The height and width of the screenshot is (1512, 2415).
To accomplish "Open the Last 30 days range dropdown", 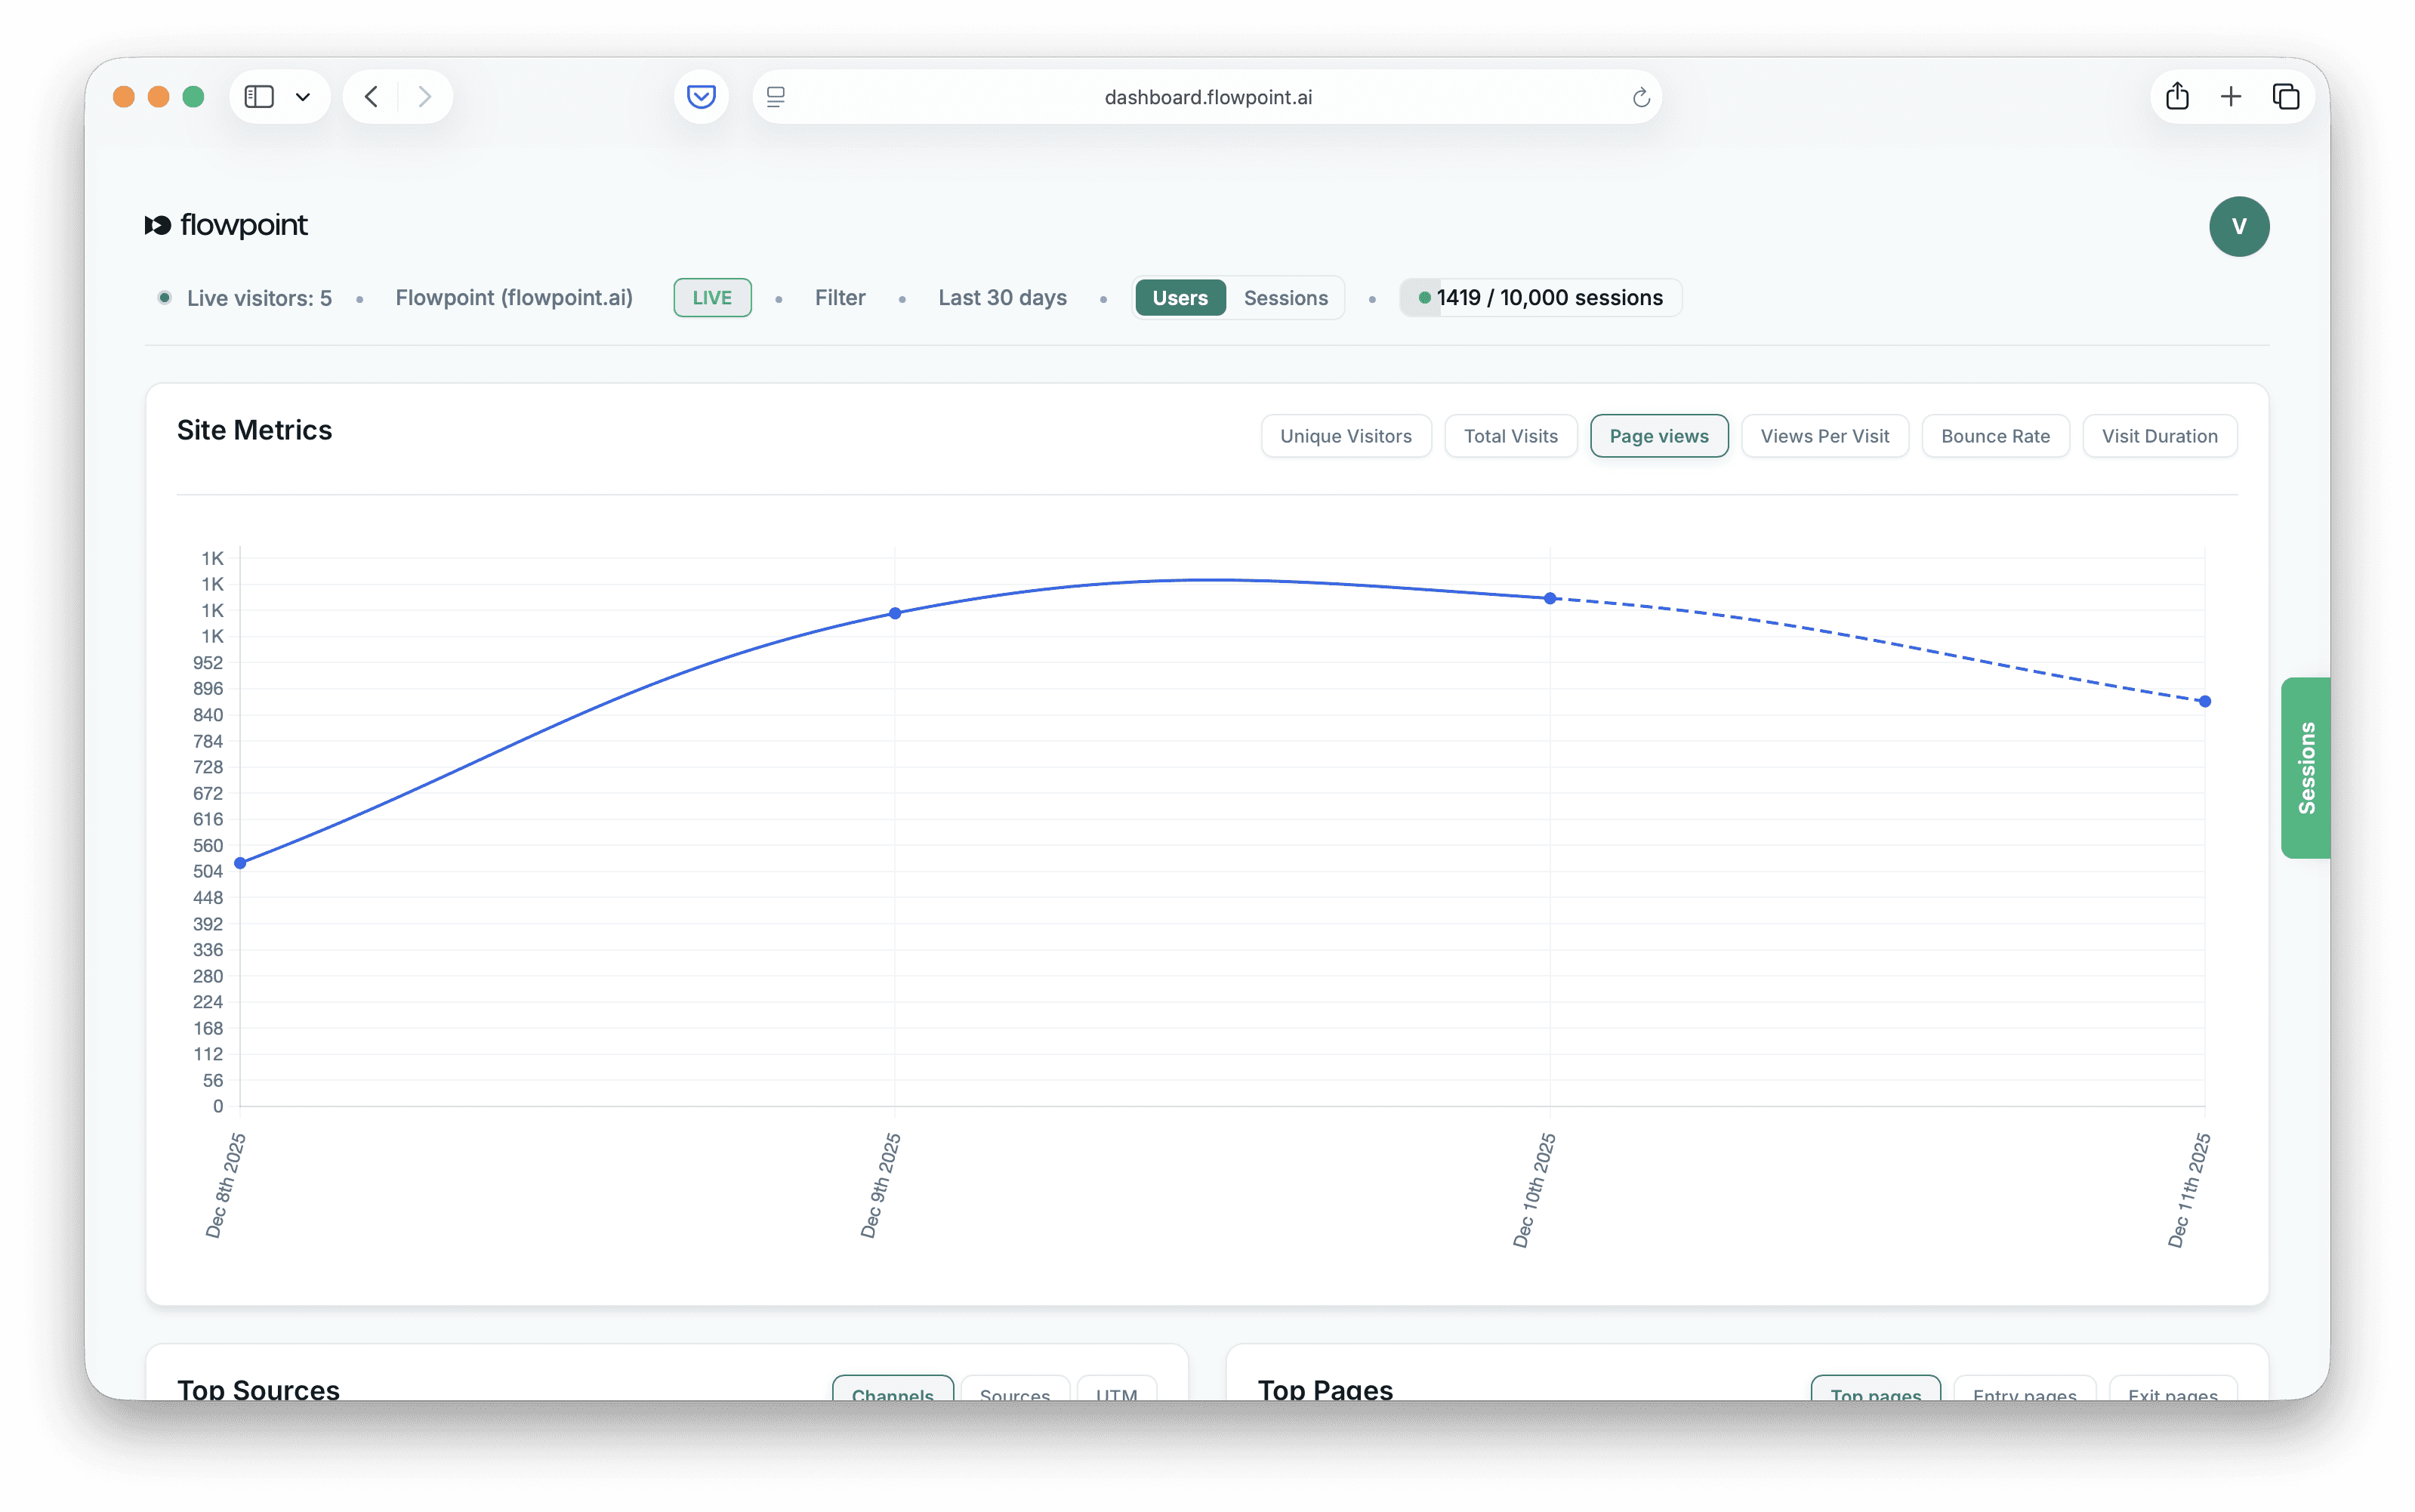I will pyautogui.click(x=1001, y=298).
